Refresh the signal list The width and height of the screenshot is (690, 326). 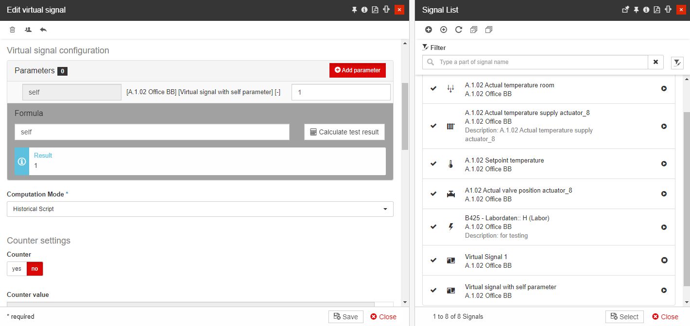pos(458,30)
